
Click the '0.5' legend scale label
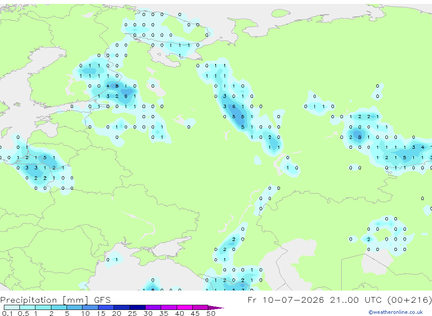click(23, 313)
